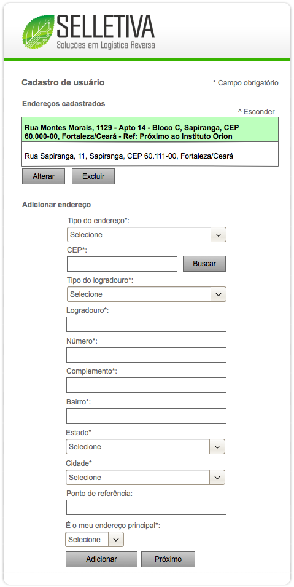Focus the CEP input field

122,264
